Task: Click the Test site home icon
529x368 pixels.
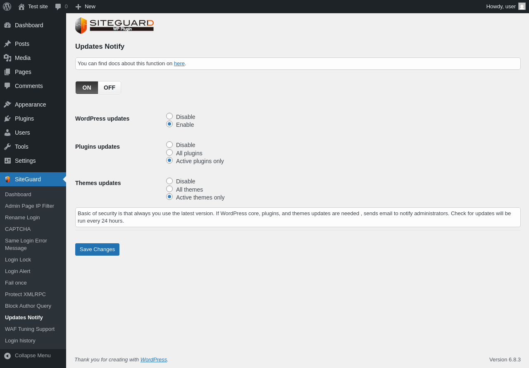Action: click(21, 7)
